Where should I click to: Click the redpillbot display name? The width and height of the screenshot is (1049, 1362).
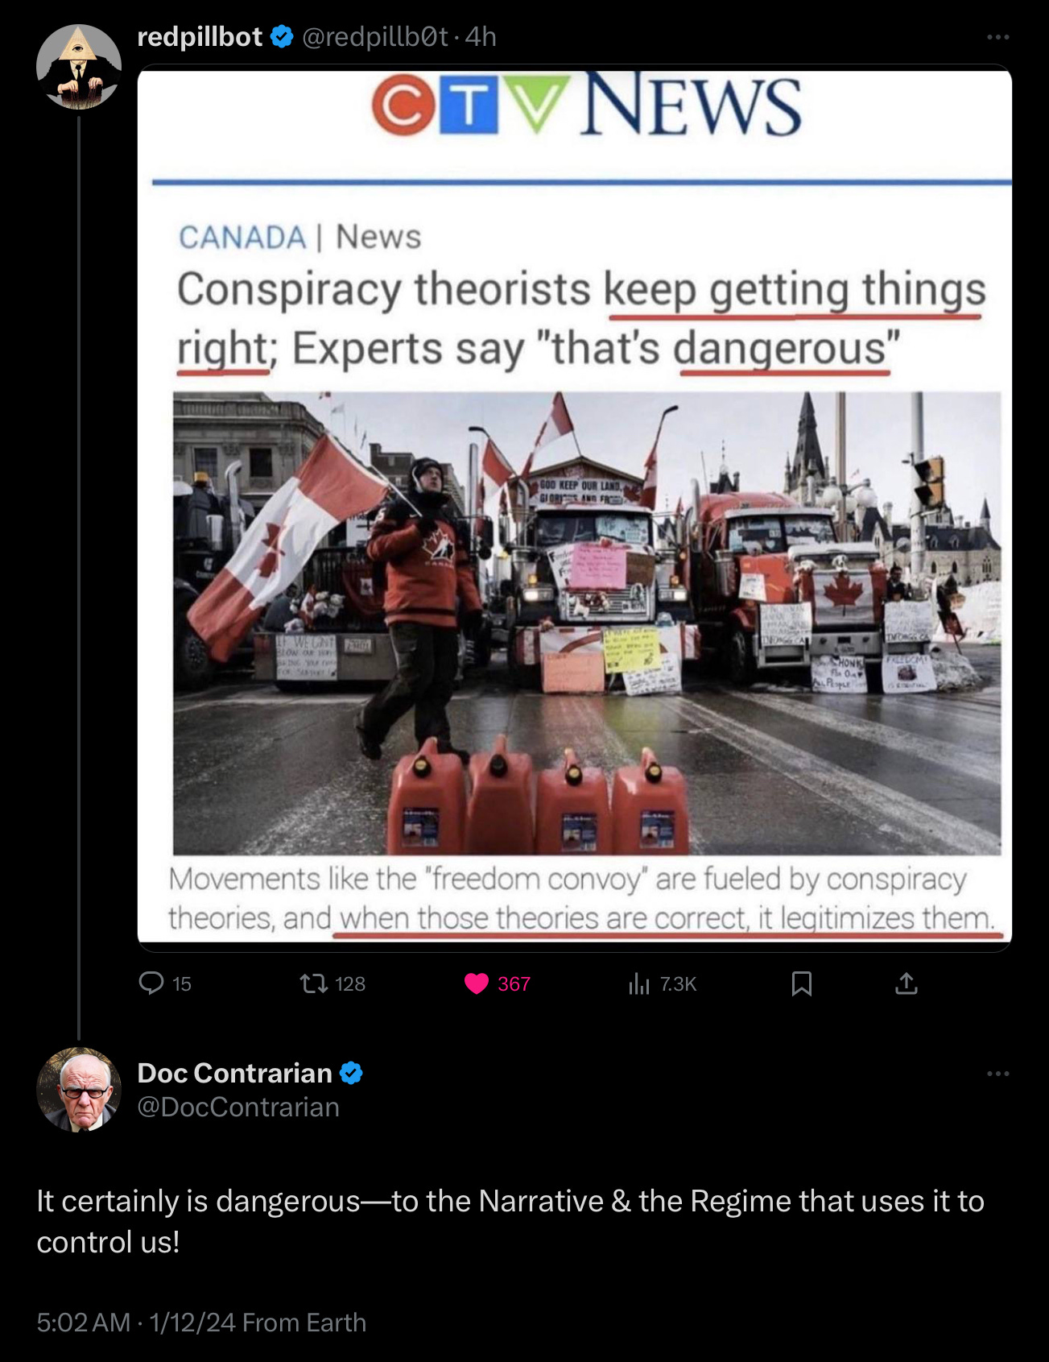[x=200, y=36]
